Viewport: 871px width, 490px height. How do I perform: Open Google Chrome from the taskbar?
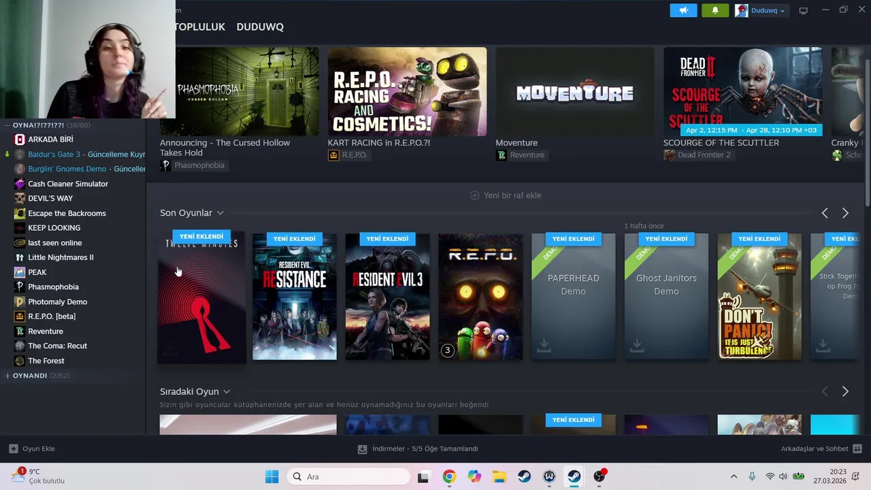(449, 476)
